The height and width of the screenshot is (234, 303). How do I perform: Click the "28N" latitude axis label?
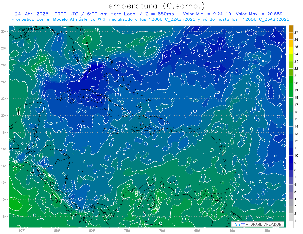[x=4, y=48]
